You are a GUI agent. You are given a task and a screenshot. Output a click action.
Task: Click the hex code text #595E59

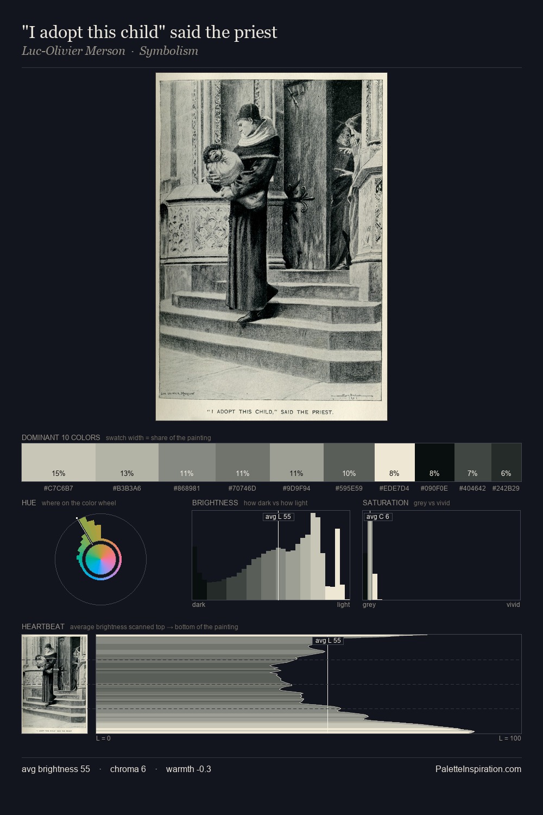(x=349, y=488)
